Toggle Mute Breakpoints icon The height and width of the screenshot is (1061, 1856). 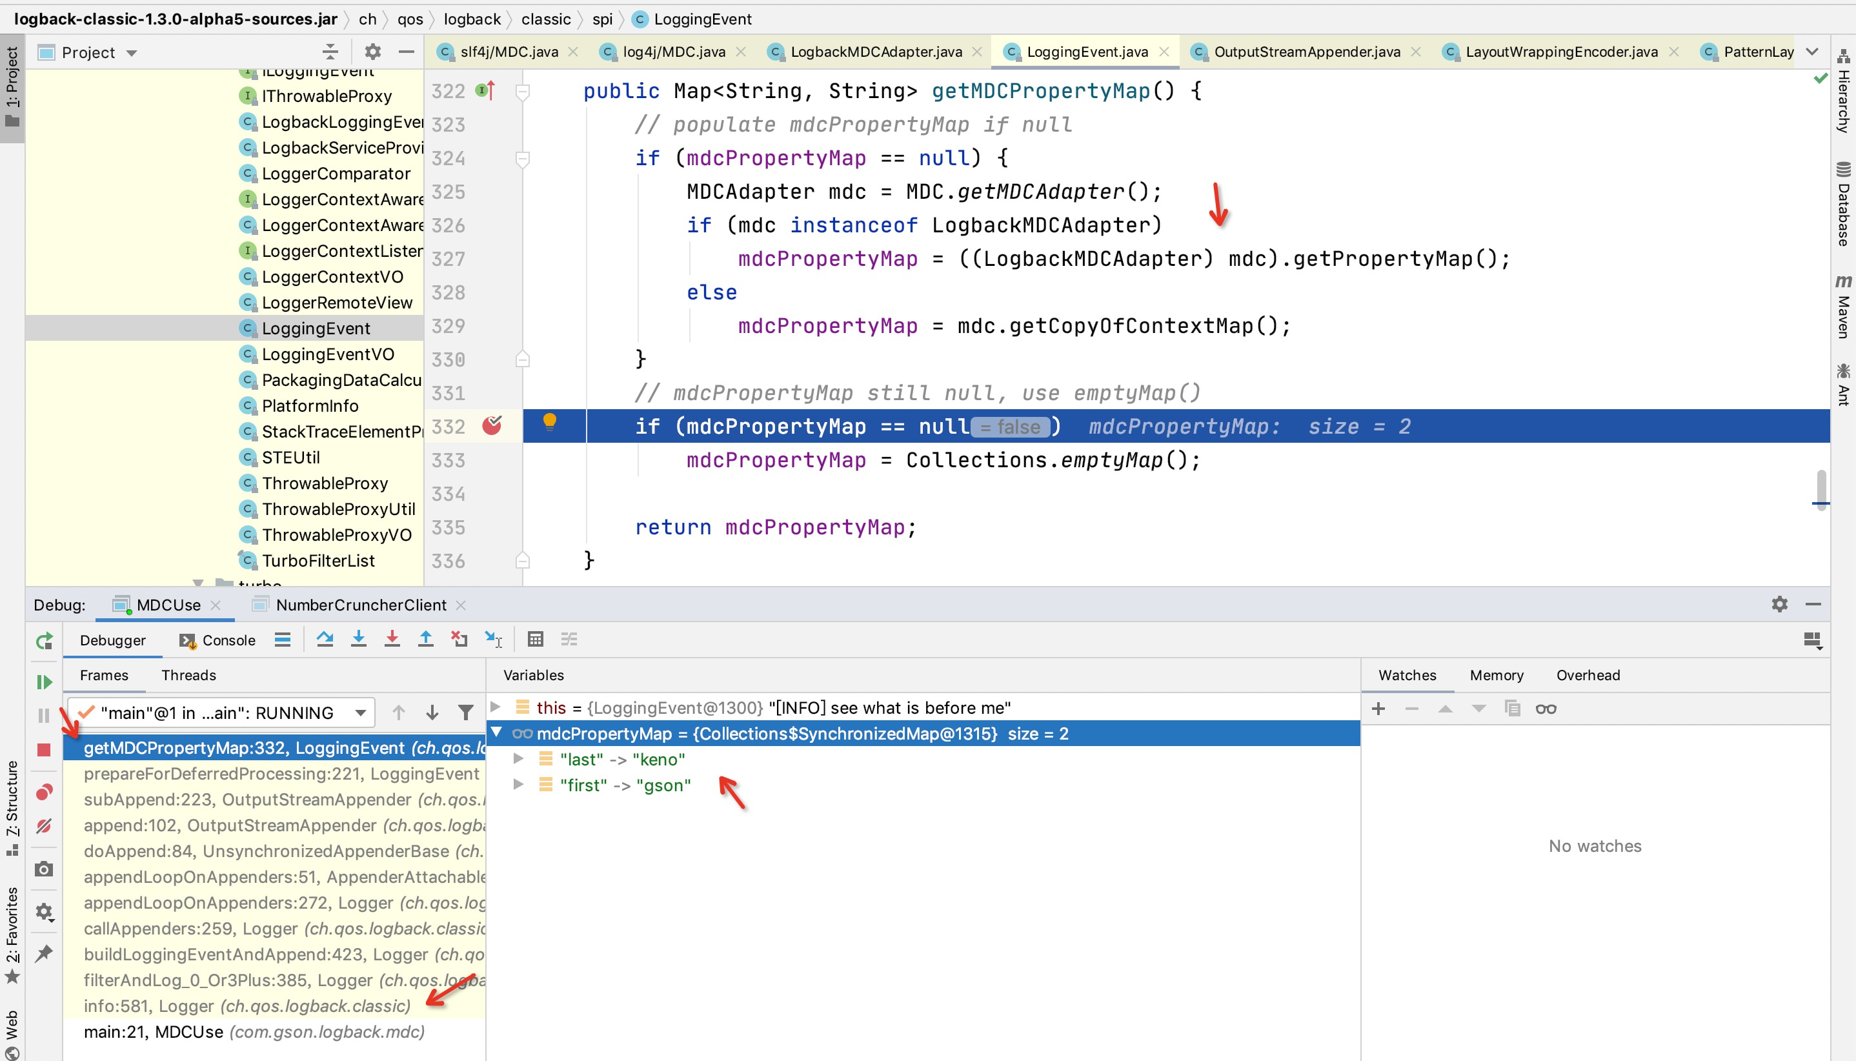pos(44,825)
